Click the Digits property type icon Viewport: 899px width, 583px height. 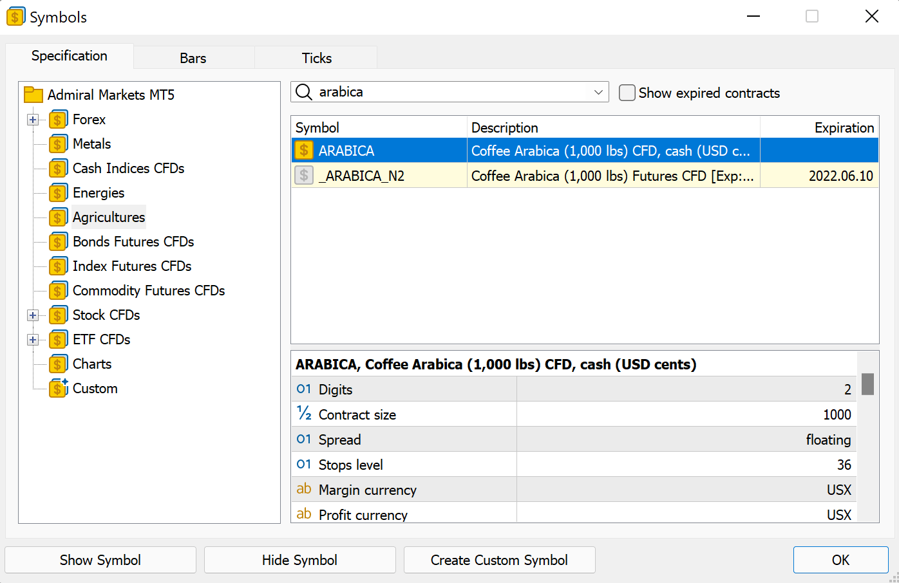point(304,389)
